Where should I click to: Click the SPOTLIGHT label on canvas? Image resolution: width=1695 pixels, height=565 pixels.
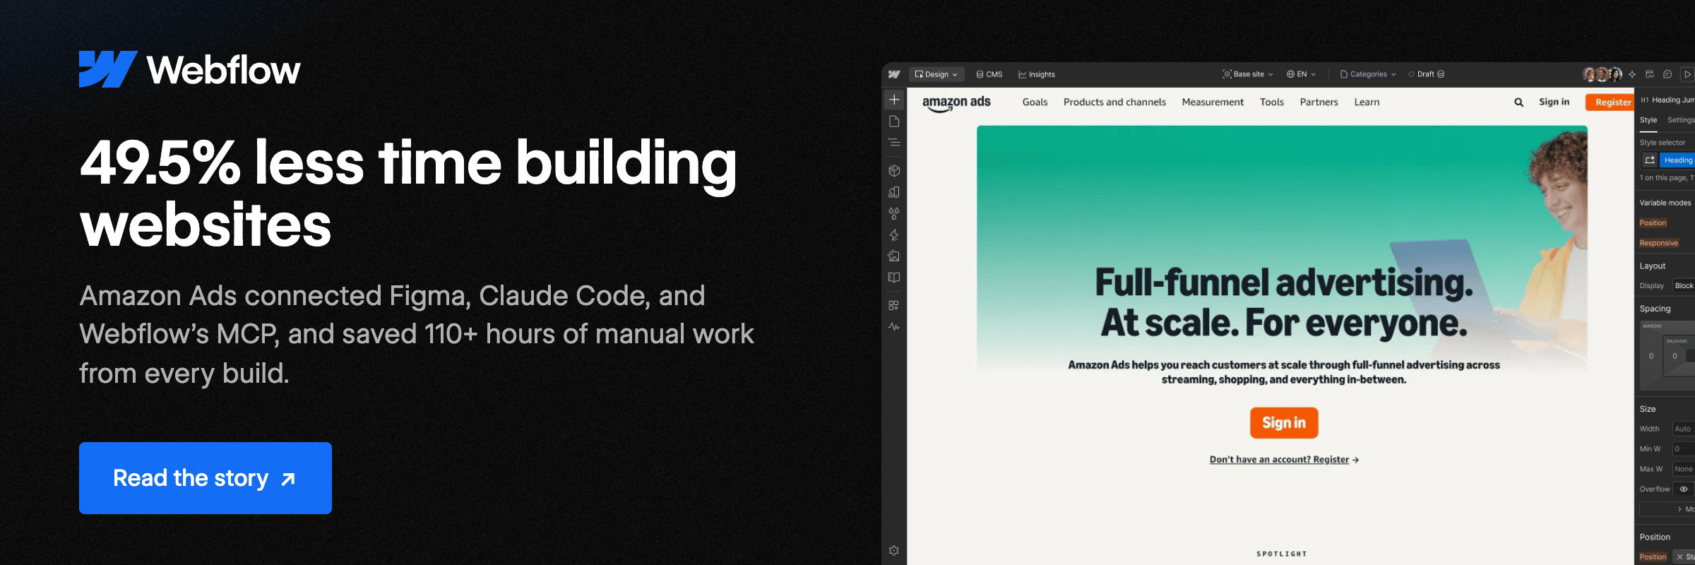(x=1282, y=554)
